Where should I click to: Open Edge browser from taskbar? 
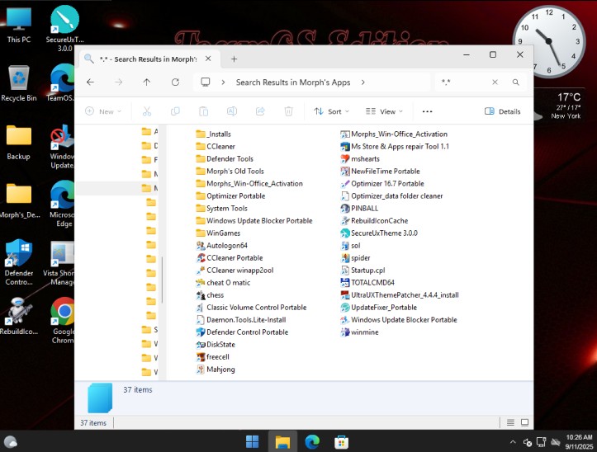(312, 442)
